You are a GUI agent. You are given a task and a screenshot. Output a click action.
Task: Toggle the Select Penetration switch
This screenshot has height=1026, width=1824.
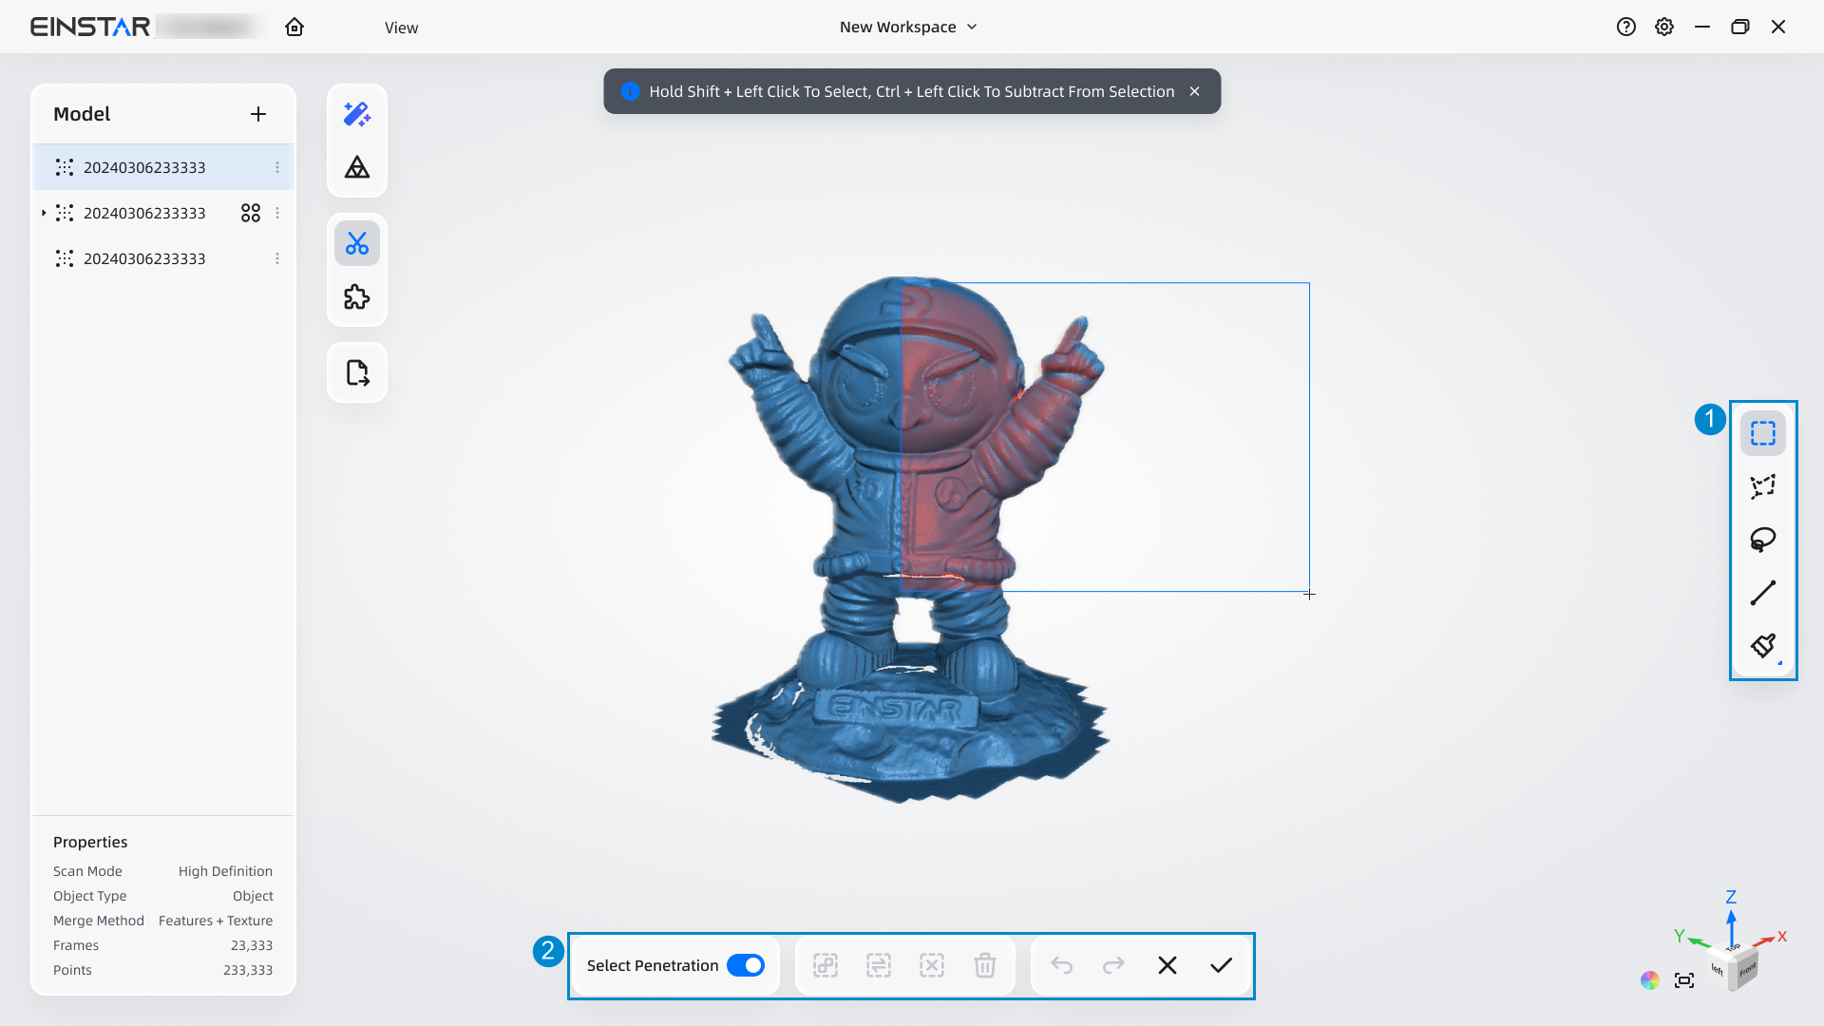(746, 965)
